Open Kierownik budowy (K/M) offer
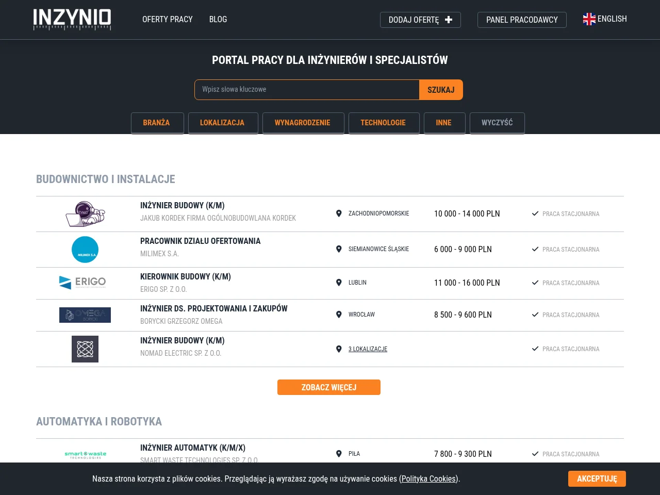 (x=186, y=276)
